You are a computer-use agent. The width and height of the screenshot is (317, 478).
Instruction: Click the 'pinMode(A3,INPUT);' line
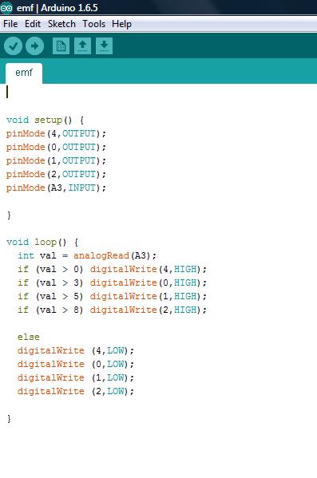click(56, 188)
